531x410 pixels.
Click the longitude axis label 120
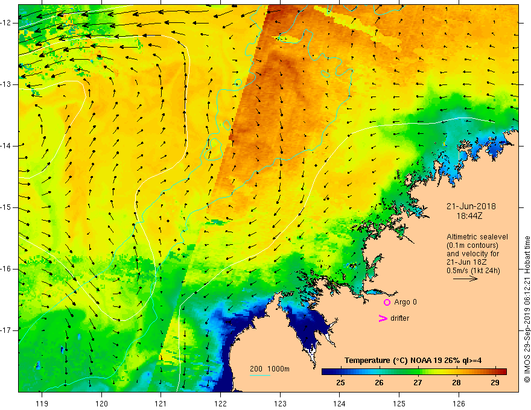pyautogui.click(x=101, y=403)
